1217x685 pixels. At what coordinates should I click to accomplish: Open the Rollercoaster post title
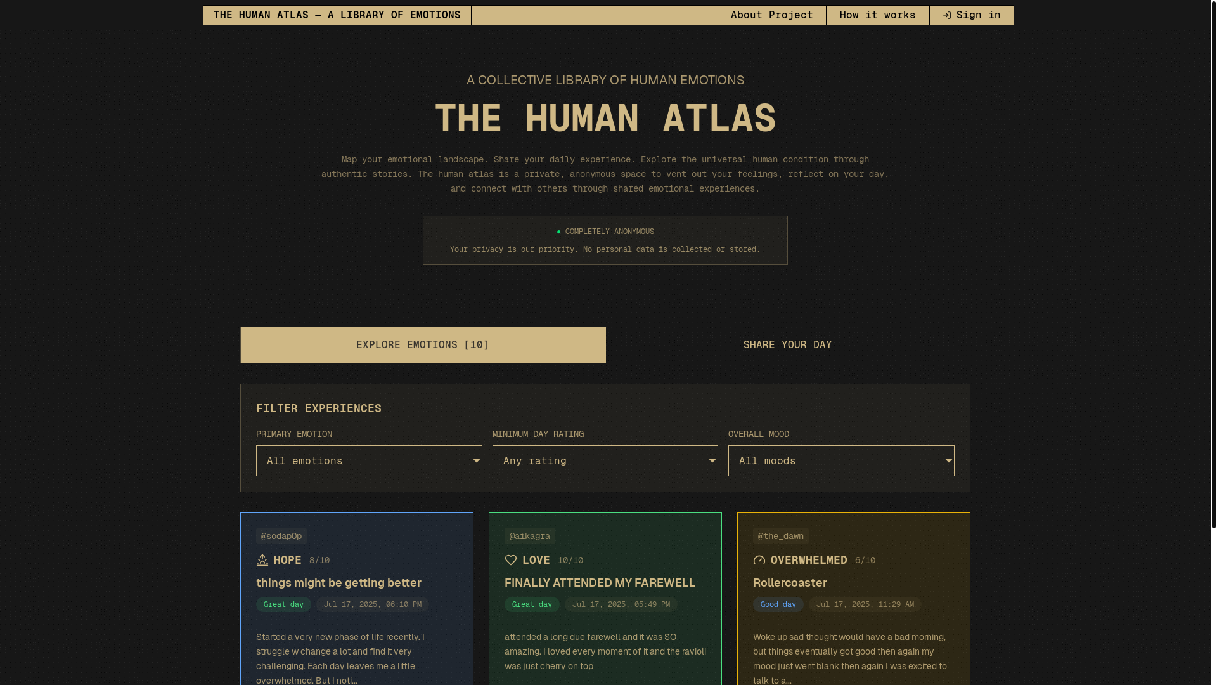click(x=790, y=583)
